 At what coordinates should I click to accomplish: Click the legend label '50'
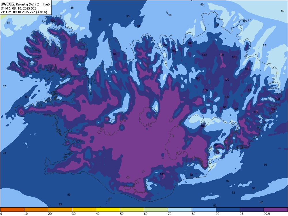[x=122, y=214]
